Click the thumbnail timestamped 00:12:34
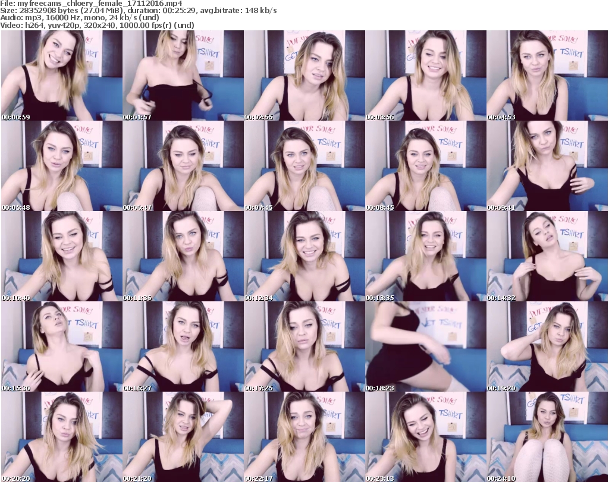The width and height of the screenshot is (609, 482). pyautogui.click(x=304, y=256)
